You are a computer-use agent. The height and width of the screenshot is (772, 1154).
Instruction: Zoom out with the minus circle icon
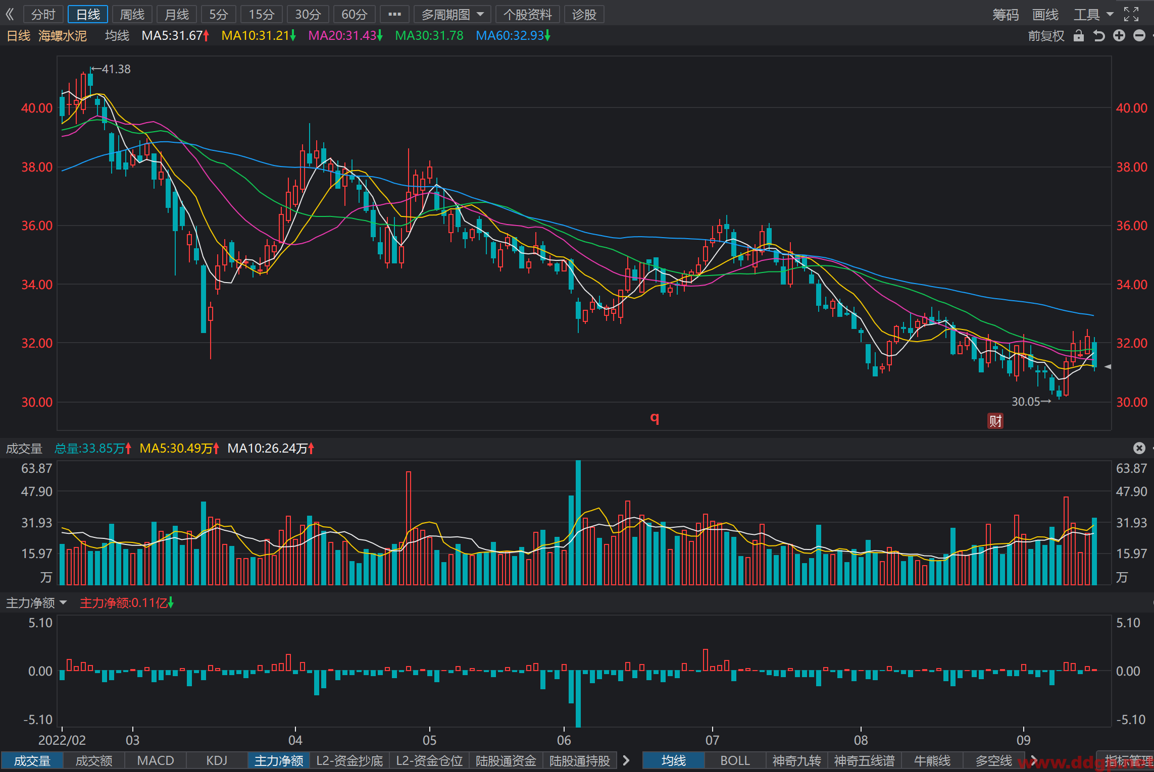(1139, 36)
